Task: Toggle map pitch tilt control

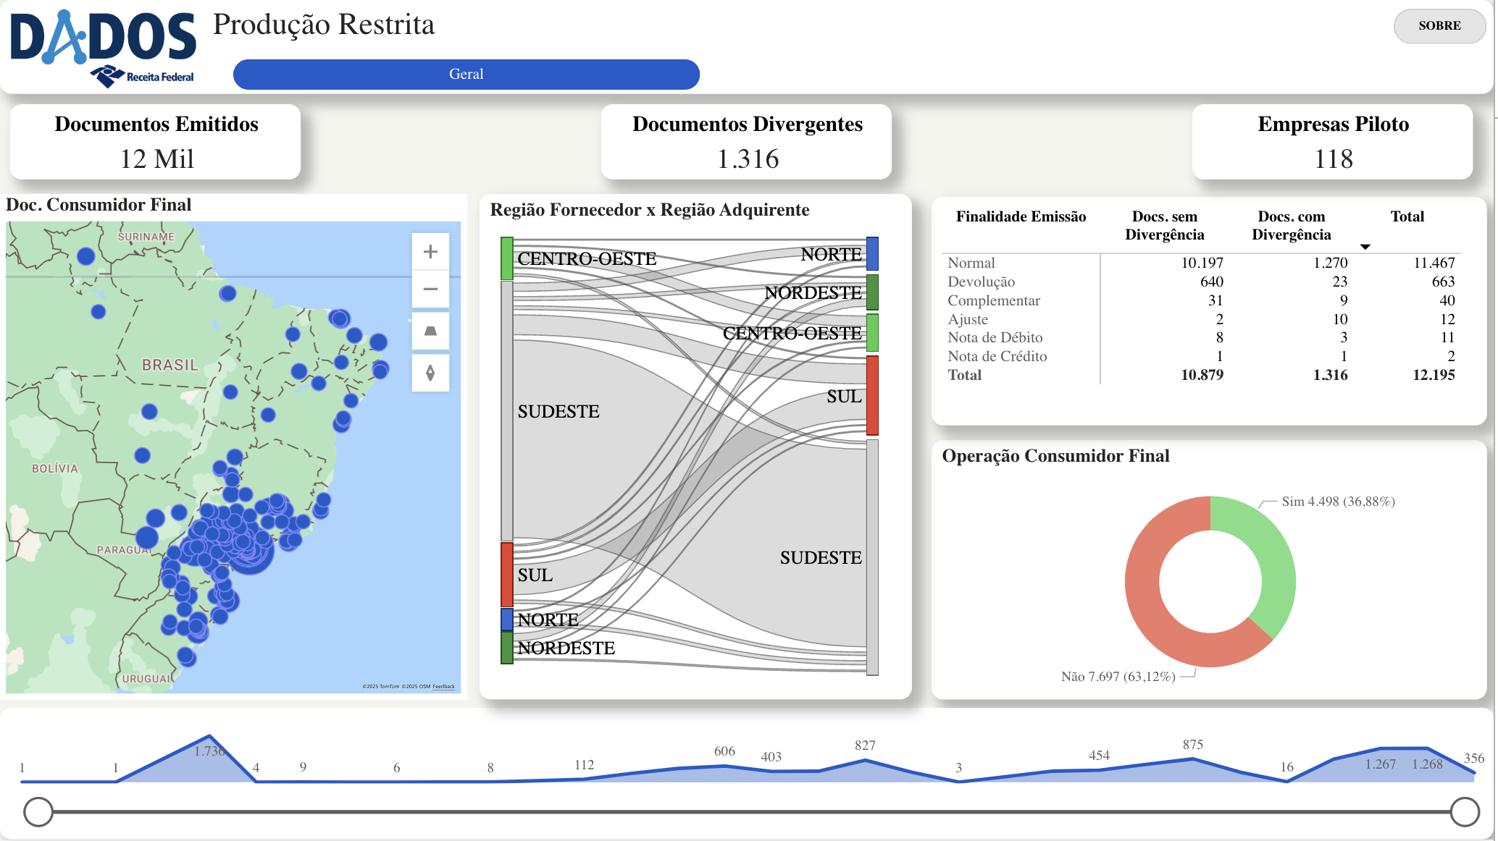Action: [x=430, y=331]
